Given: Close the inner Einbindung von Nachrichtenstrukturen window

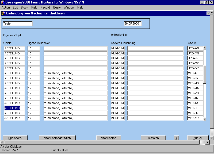Looking at the screenshot, I should (208, 13).
